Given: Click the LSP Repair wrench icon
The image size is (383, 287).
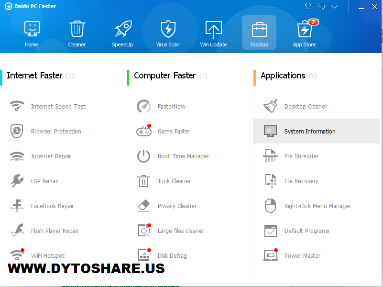Looking at the screenshot, I should tap(17, 181).
